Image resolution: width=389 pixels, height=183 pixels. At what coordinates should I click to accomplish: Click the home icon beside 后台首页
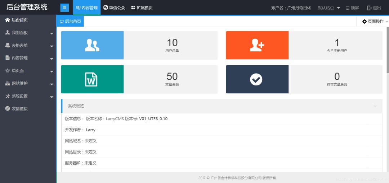pos(8,20)
